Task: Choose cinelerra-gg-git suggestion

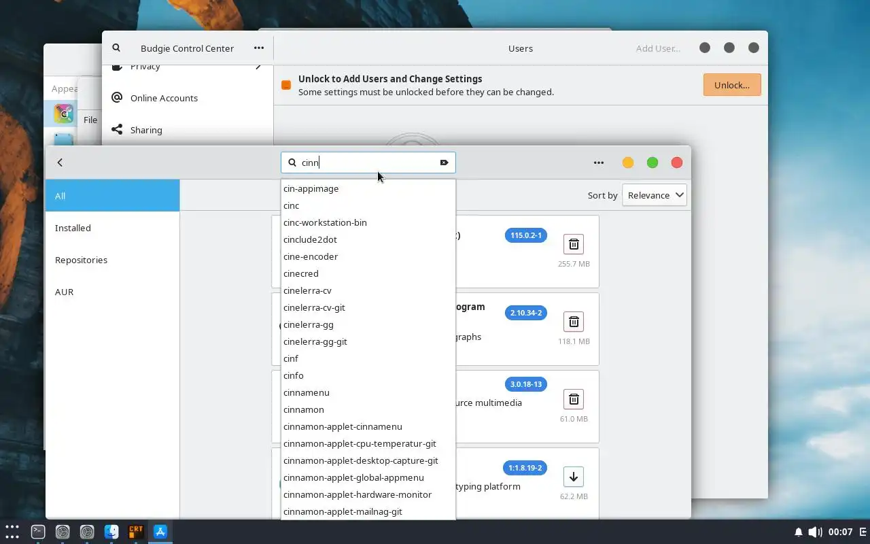Action: point(368,341)
